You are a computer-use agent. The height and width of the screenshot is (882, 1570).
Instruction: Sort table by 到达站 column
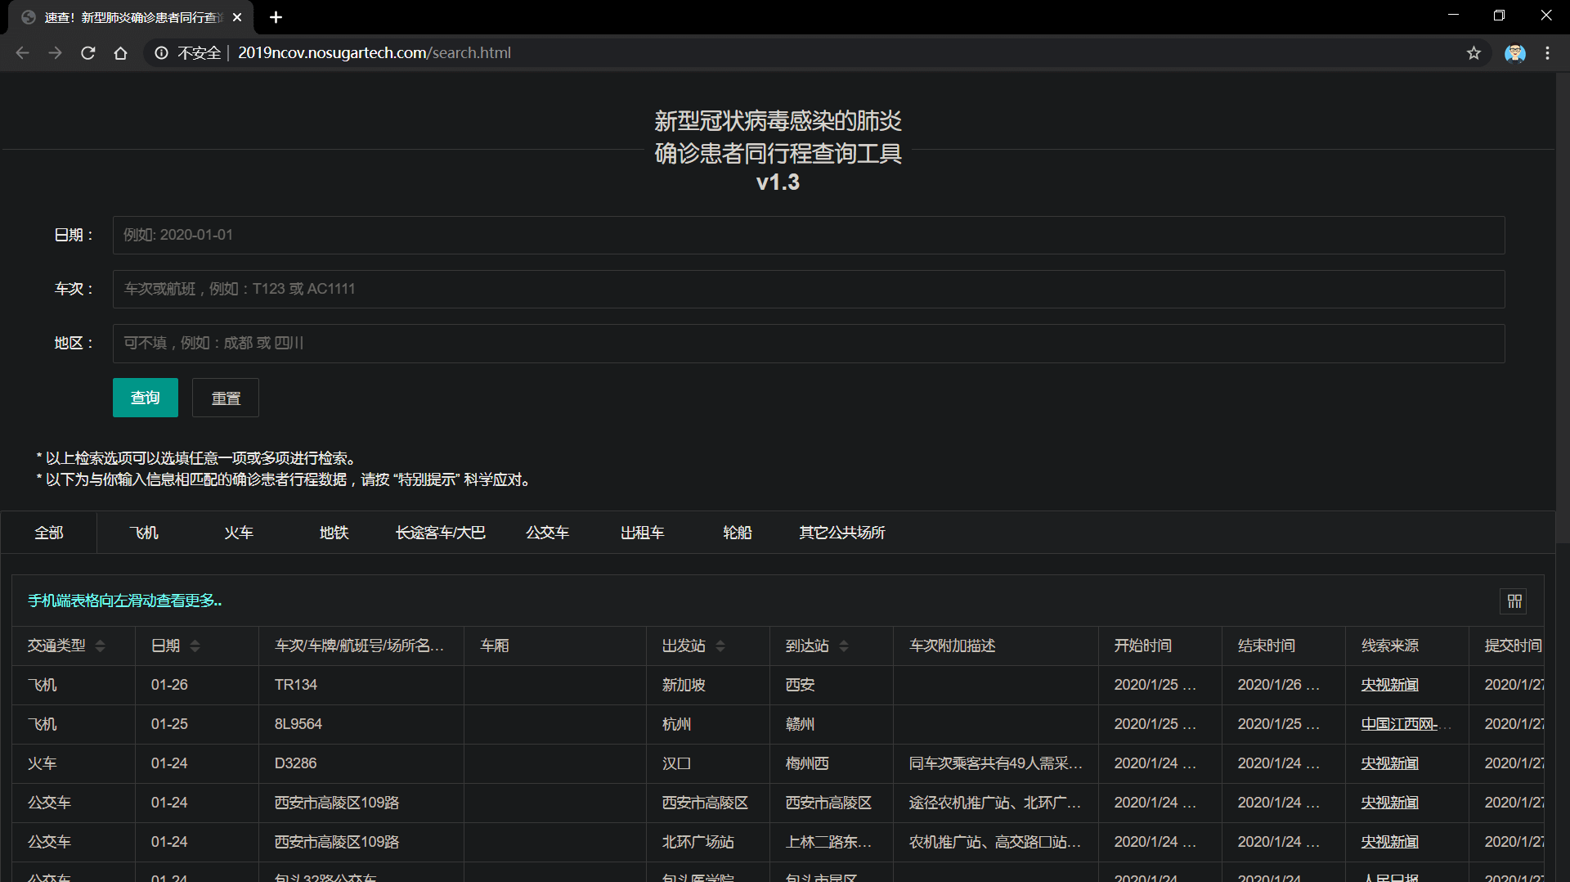click(x=844, y=646)
